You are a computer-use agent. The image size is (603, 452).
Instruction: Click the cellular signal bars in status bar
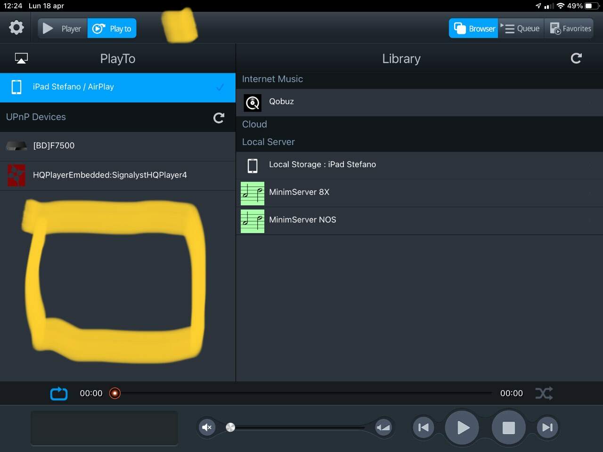(548, 6)
